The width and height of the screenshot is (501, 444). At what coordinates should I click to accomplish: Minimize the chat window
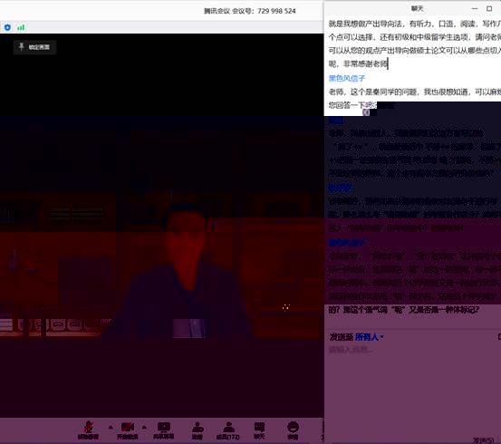[475, 9]
